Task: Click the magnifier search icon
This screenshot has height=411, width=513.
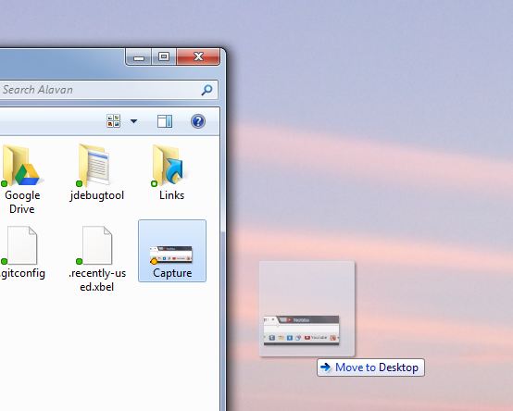Action: point(206,90)
